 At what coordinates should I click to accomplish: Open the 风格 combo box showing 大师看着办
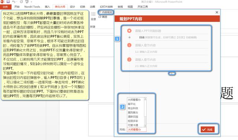136,130
